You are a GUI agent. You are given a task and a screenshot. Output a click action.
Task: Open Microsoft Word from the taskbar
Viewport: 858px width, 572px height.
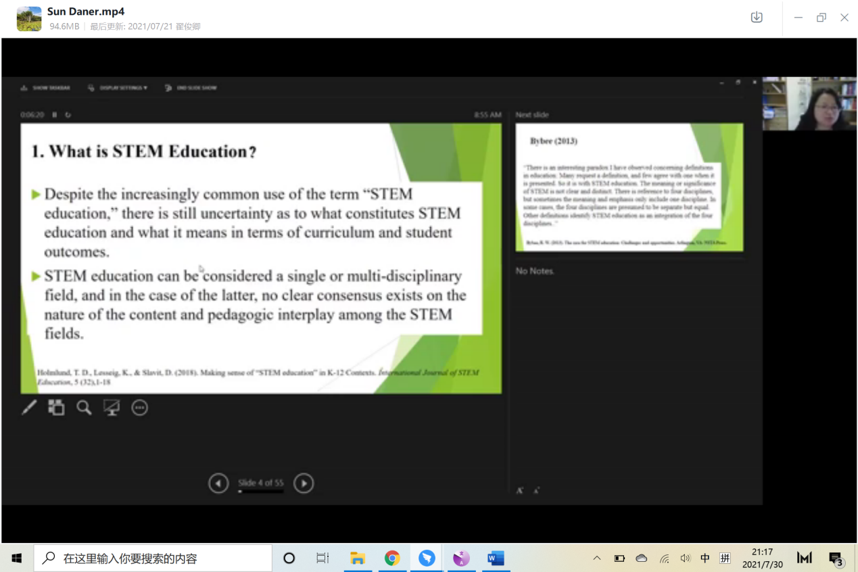[496, 558]
